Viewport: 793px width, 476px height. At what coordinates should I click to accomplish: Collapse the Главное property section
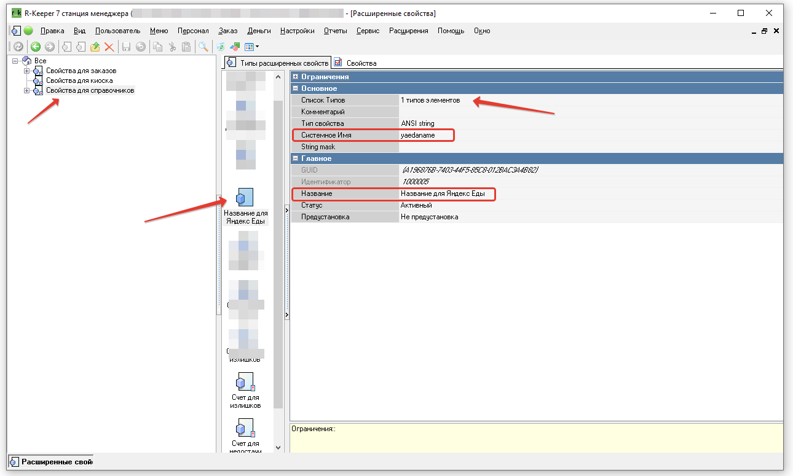[x=296, y=158]
